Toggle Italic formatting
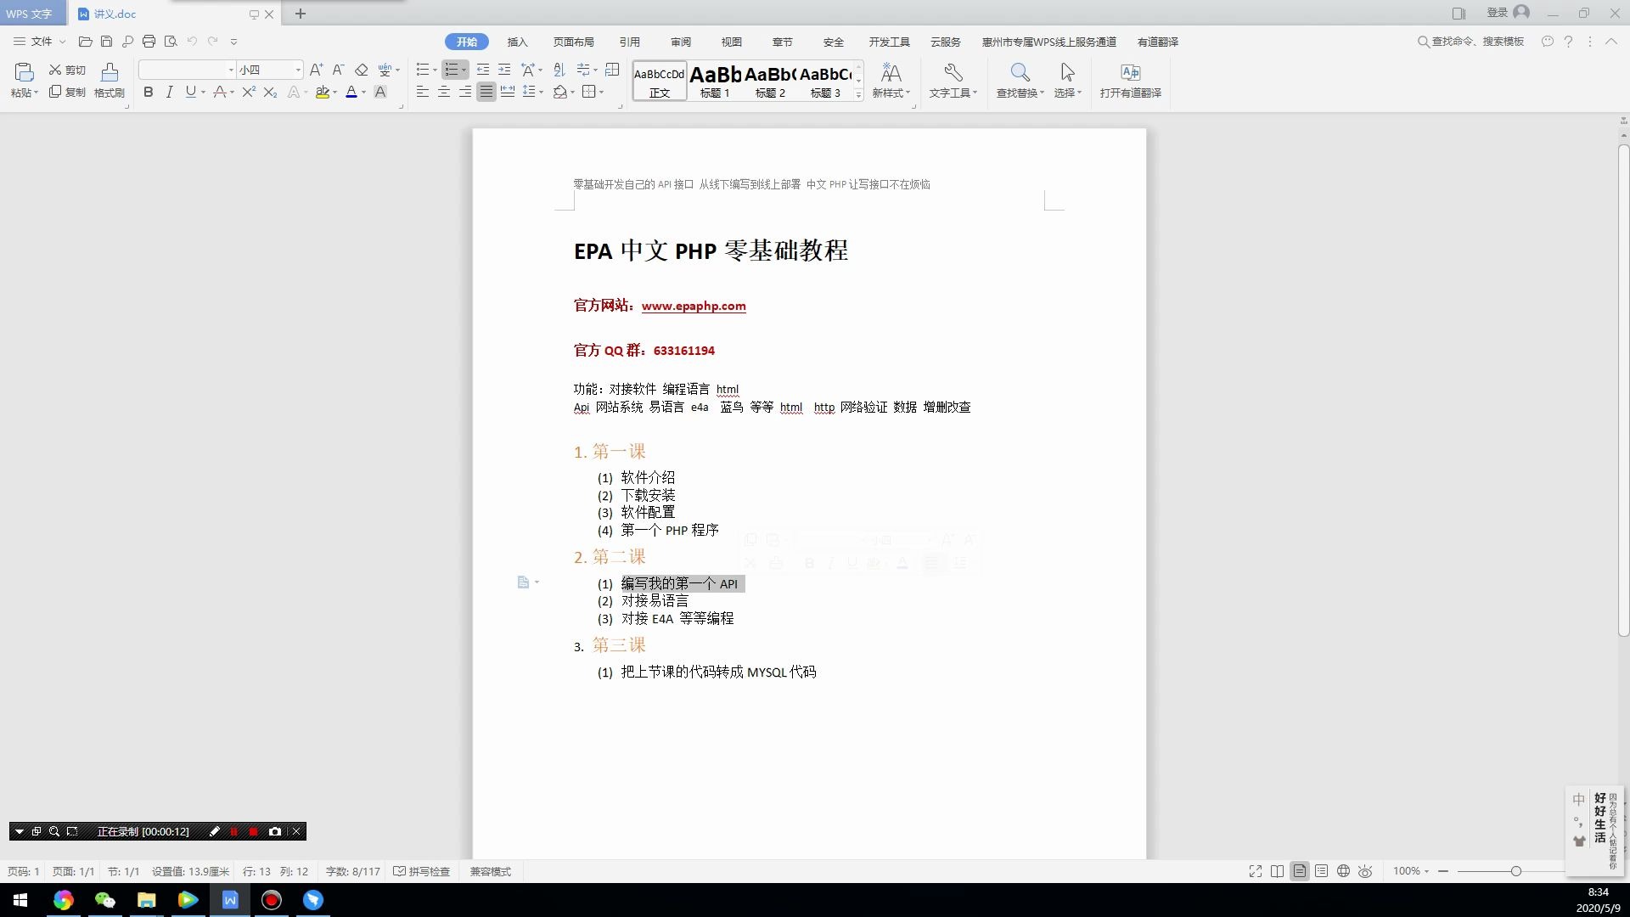This screenshot has width=1630, height=917. point(169,92)
